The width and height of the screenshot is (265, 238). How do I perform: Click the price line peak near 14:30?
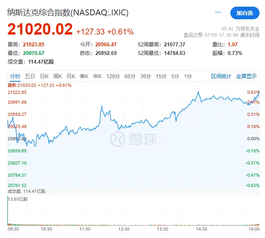click(x=198, y=92)
